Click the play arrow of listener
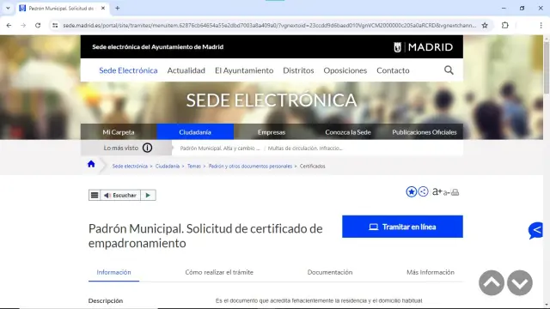Viewport: 550px width, 309px height. pyautogui.click(x=148, y=195)
